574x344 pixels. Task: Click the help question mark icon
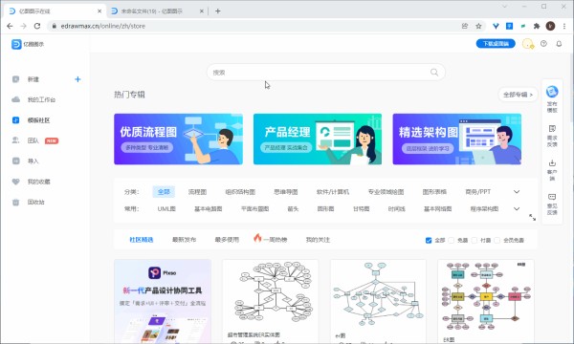(x=543, y=44)
